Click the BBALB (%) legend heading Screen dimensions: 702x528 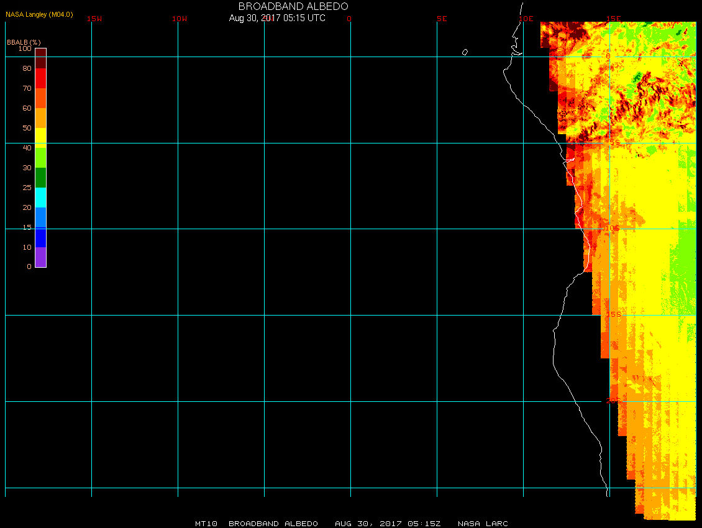pos(24,42)
